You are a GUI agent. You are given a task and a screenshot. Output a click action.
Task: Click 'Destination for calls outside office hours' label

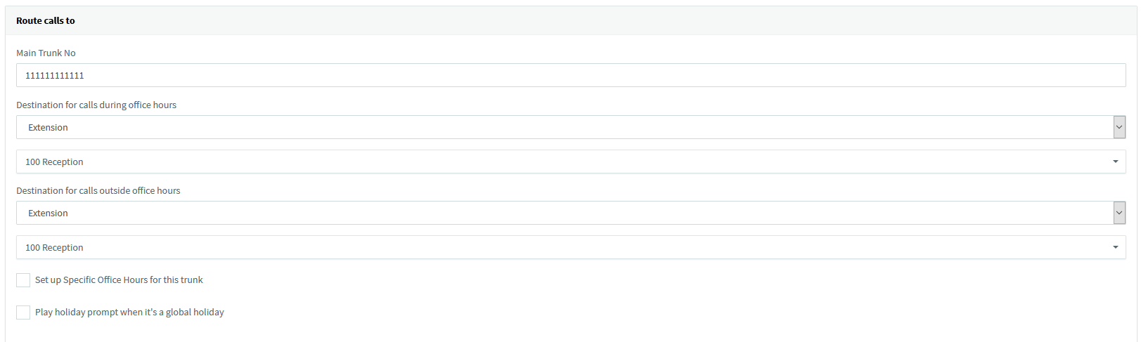click(98, 191)
